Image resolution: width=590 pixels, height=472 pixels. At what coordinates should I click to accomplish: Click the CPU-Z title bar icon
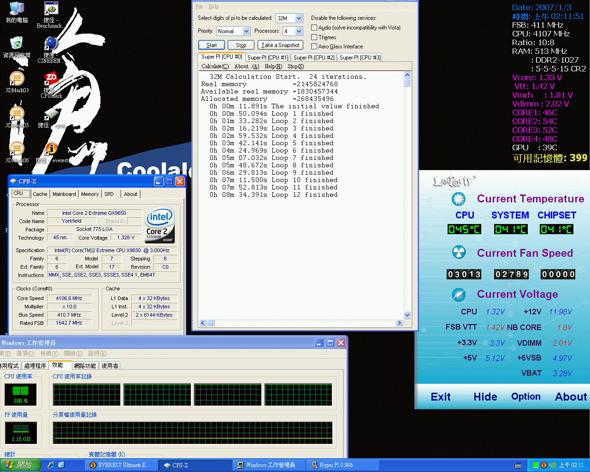pyautogui.click(x=13, y=181)
